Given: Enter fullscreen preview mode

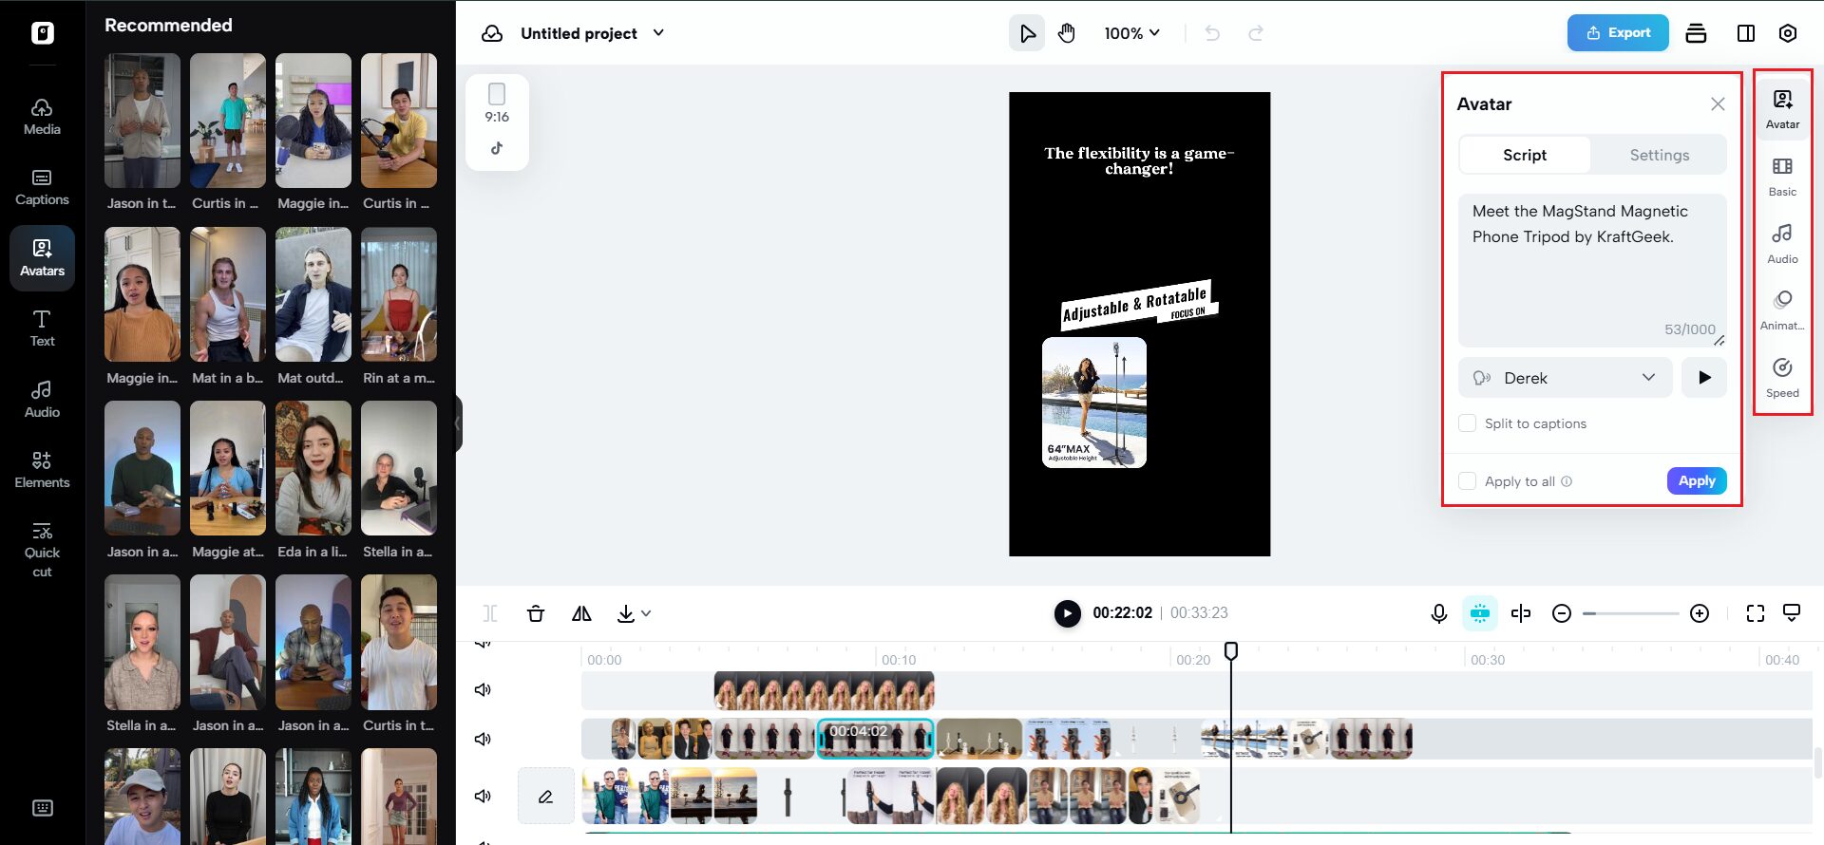Looking at the screenshot, I should click(x=1756, y=613).
